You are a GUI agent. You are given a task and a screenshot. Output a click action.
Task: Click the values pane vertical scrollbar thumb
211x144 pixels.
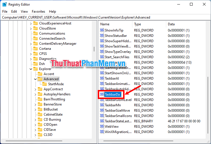pyautogui.click(x=208, y=105)
